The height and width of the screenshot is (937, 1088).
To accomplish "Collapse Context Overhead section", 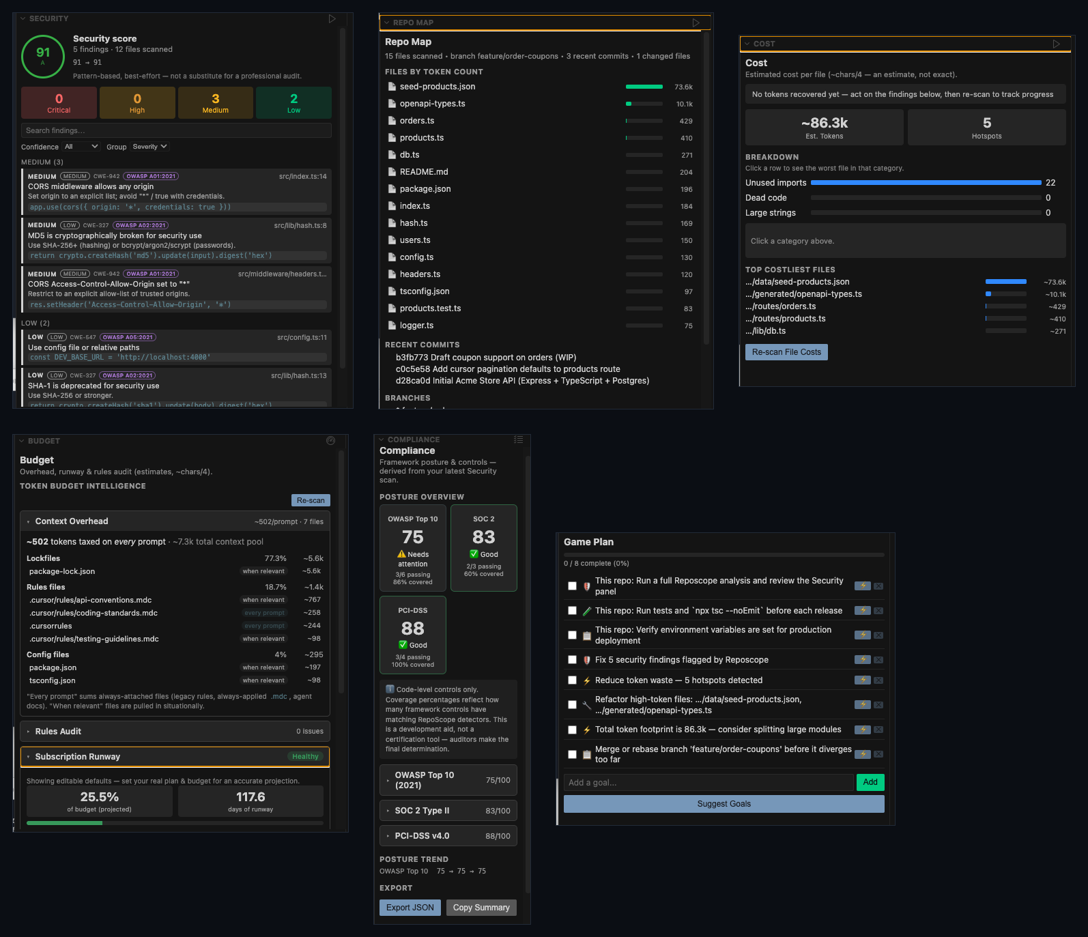I will click(x=175, y=521).
